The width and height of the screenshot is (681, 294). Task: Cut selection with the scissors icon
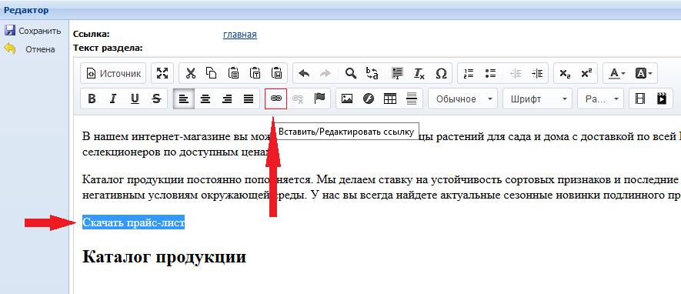point(190,73)
